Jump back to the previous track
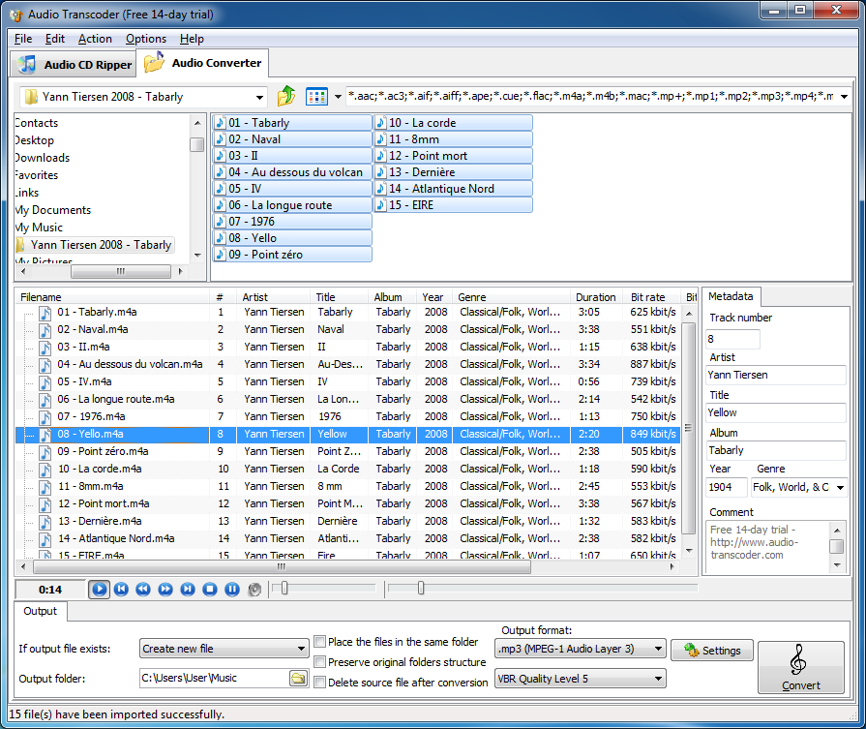Image resolution: width=866 pixels, height=729 pixels. tap(122, 590)
